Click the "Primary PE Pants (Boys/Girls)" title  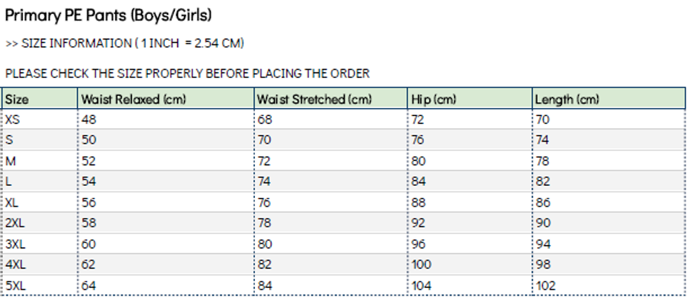point(108,15)
